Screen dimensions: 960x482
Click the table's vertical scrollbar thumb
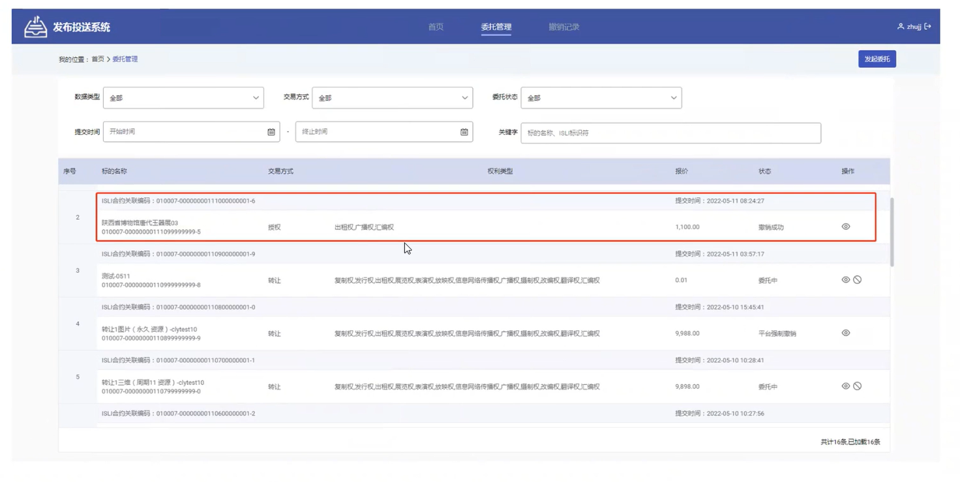pyautogui.click(x=892, y=232)
